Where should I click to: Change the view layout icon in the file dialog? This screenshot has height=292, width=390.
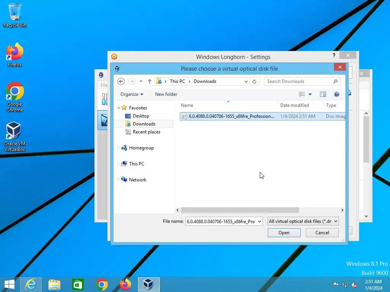pyautogui.click(x=302, y=94)
